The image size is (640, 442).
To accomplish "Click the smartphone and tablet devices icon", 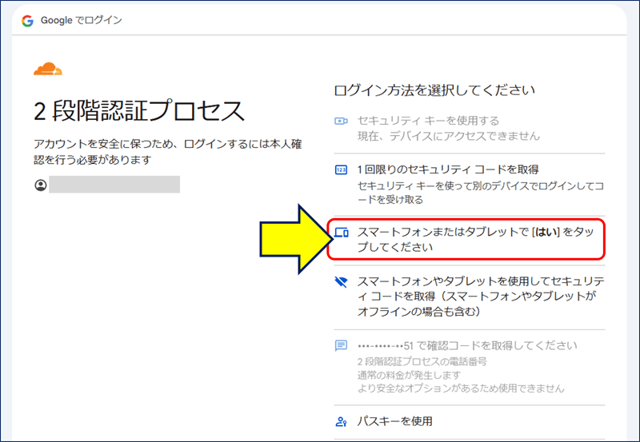I will (x=342, y=233).
